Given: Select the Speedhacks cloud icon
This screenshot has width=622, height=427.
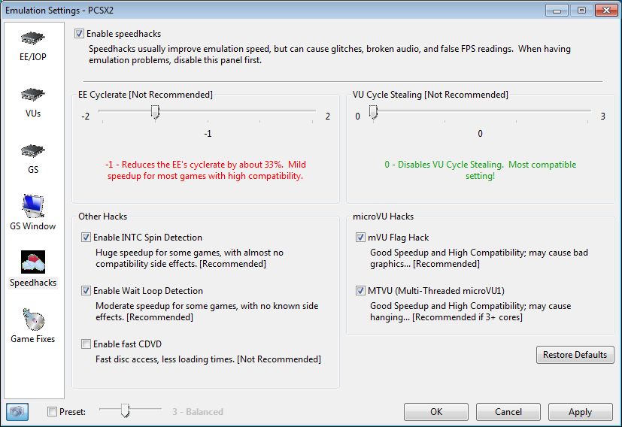Looking at the screenshot, I should 33,262.
